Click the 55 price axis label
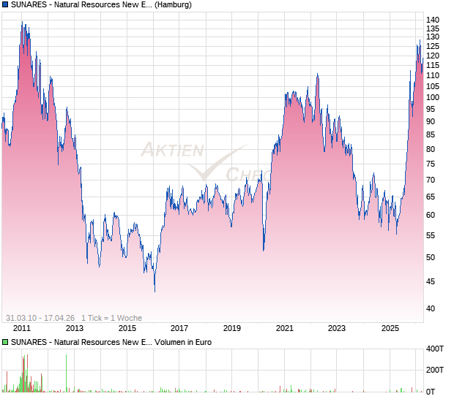454x399 pixels. pos(431,235)
